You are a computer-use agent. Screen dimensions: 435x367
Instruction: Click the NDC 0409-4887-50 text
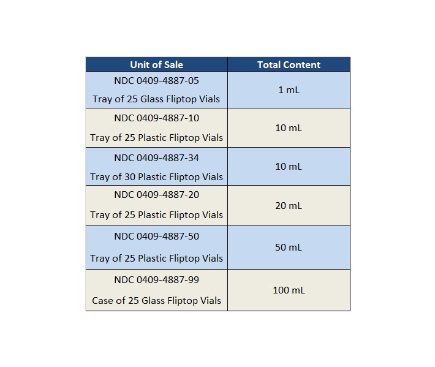(x=156, y=236)
